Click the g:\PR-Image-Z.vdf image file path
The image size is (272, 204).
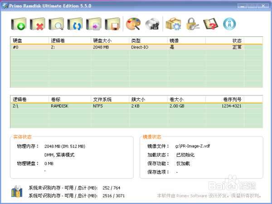click(193, 146)
